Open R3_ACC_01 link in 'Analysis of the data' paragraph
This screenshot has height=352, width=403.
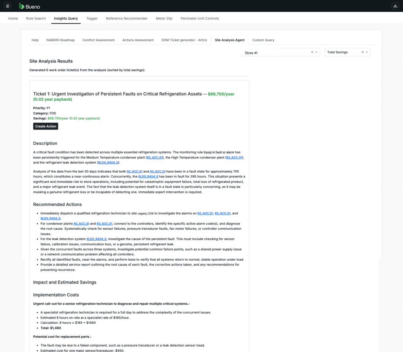pos(157,171)
